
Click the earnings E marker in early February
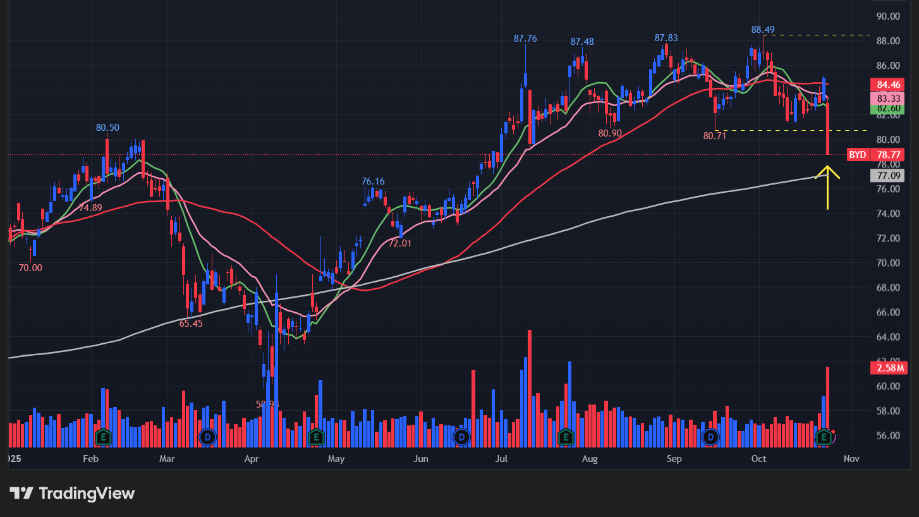(x=102, y=437)
